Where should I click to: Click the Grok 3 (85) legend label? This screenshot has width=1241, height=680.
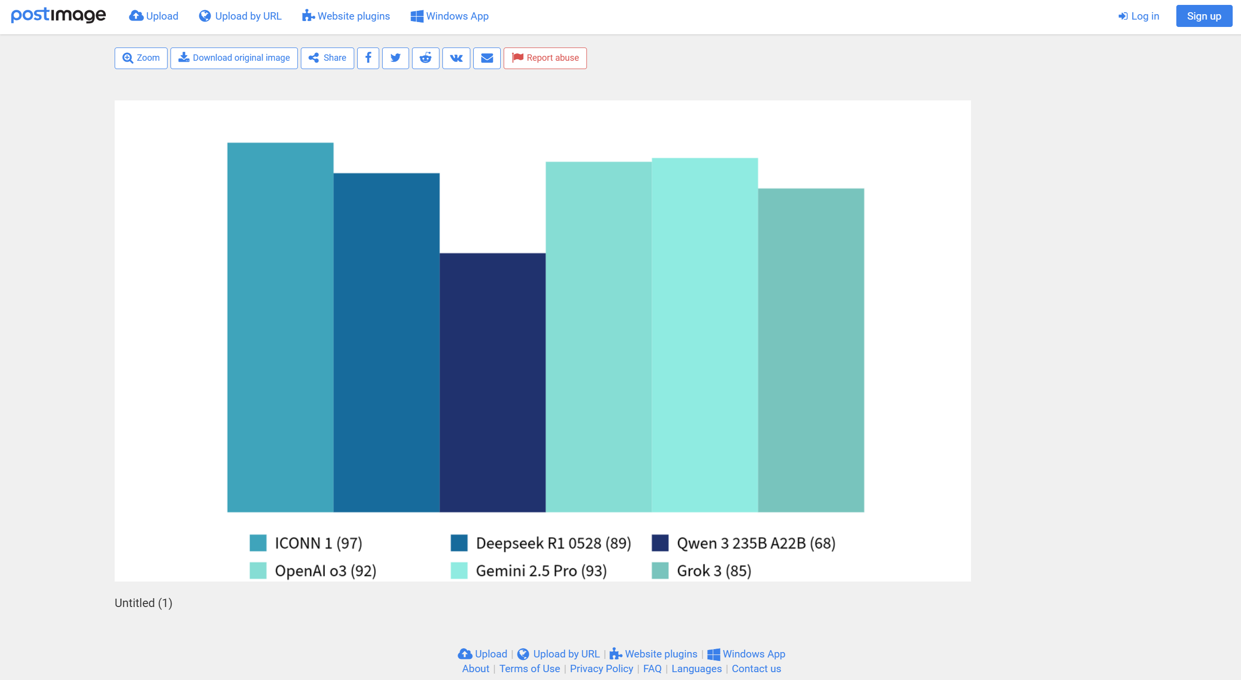(x=714, y=571)
